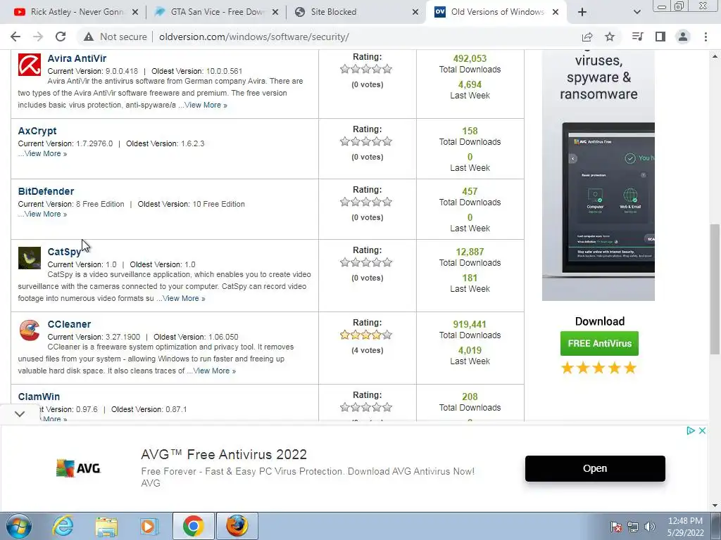Screen dimensions: 721x540
Task: Click the 919,441 total downloads figure
Action: 470,324
